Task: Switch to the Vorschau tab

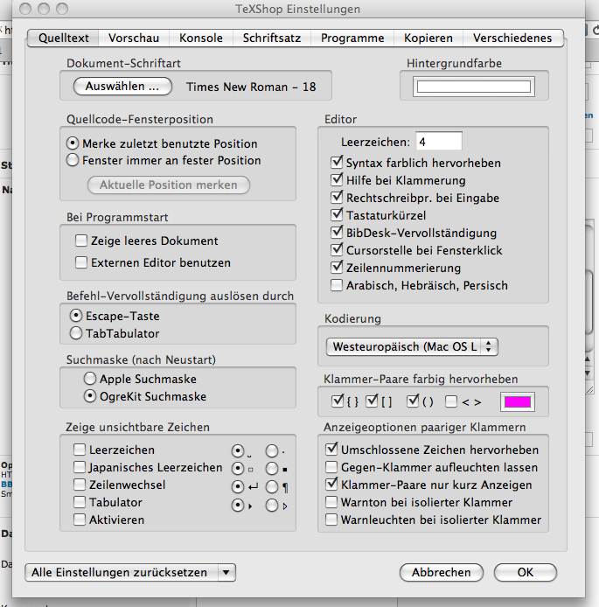Action: pos(134,38)
